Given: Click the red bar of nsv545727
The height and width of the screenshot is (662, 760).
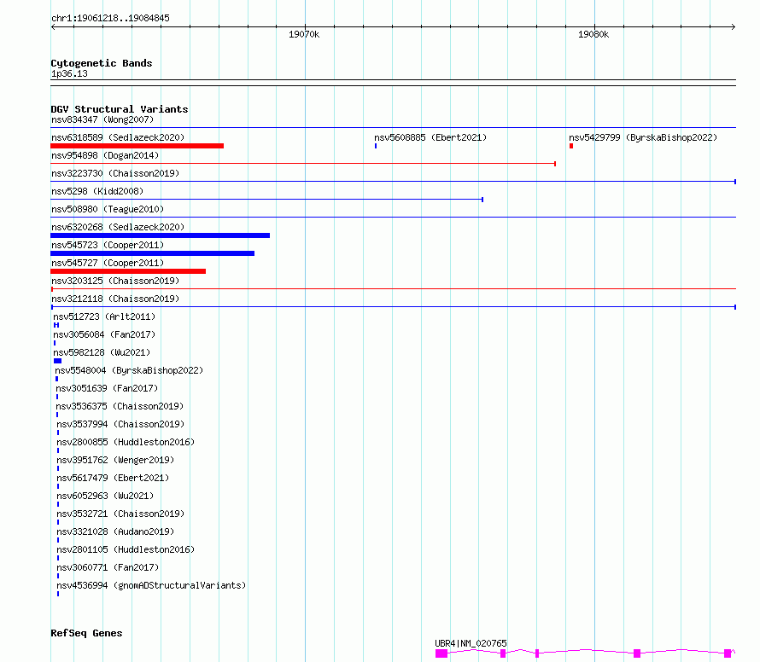Looking at the screenshot, I should (128, 271).
